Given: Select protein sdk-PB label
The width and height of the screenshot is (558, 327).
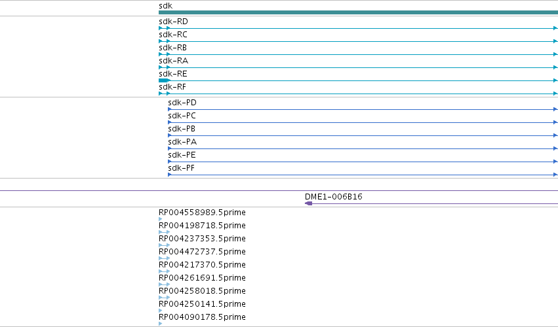Looking at the screenshot, I should [x=182, y=129].
